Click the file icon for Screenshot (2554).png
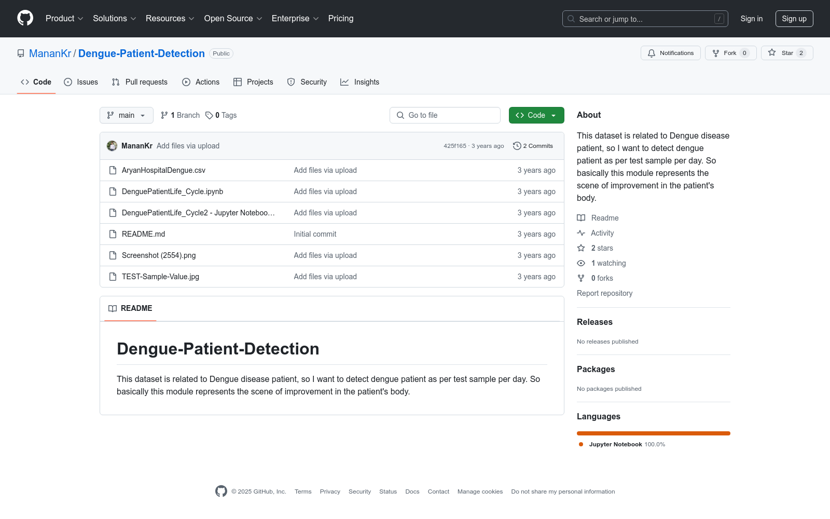The image size is (830, 519). 113,255
